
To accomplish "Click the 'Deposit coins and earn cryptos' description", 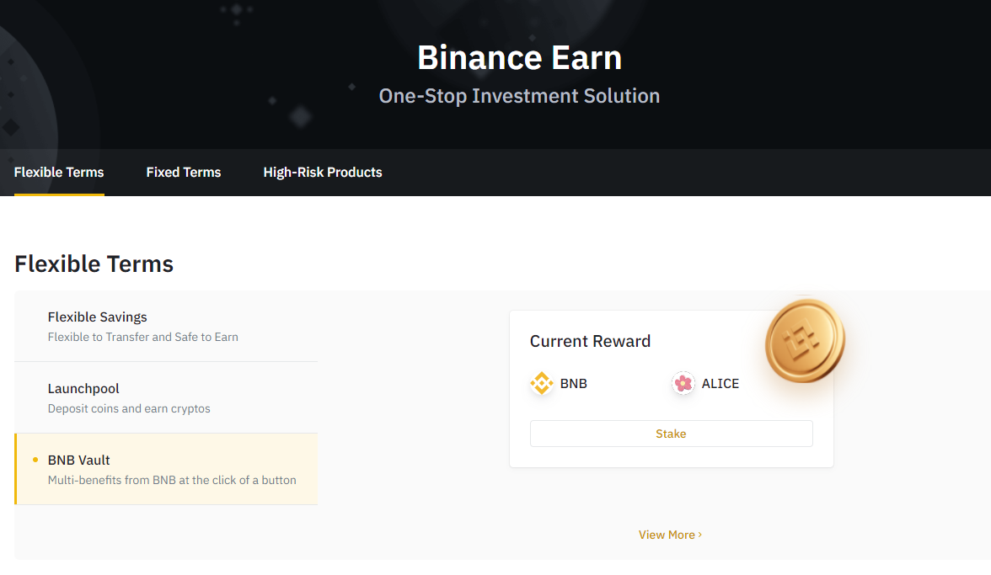I will click(129, 408).
